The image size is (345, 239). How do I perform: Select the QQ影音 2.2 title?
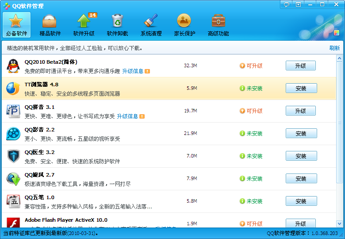(x=39, y=130)
